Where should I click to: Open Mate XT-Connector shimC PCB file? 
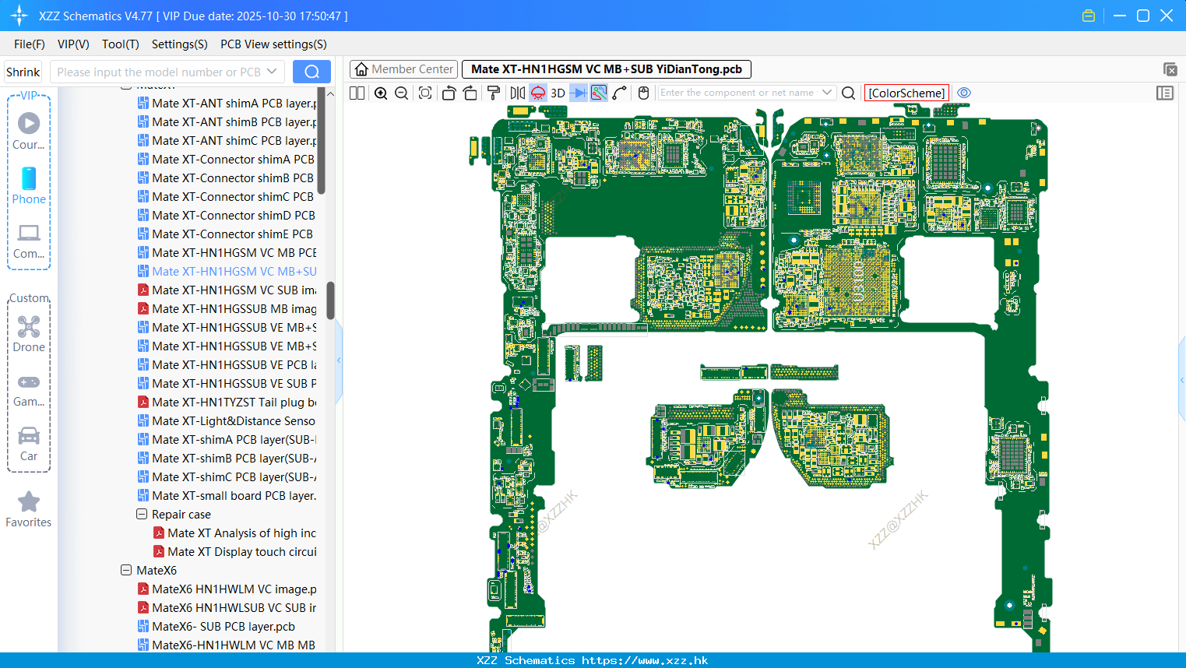[x=227, y=196]
